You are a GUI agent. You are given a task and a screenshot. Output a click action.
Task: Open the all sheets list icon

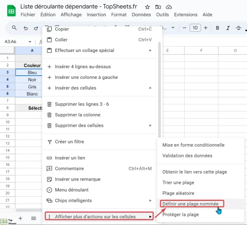click(34, 218)
